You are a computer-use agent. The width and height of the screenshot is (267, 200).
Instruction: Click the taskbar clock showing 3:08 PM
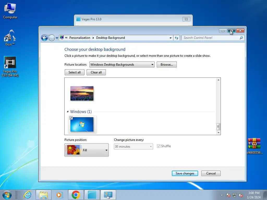(254, 195)
